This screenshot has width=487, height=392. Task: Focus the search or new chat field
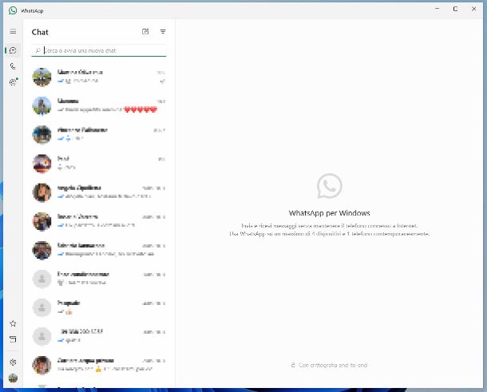pos(99,50)
